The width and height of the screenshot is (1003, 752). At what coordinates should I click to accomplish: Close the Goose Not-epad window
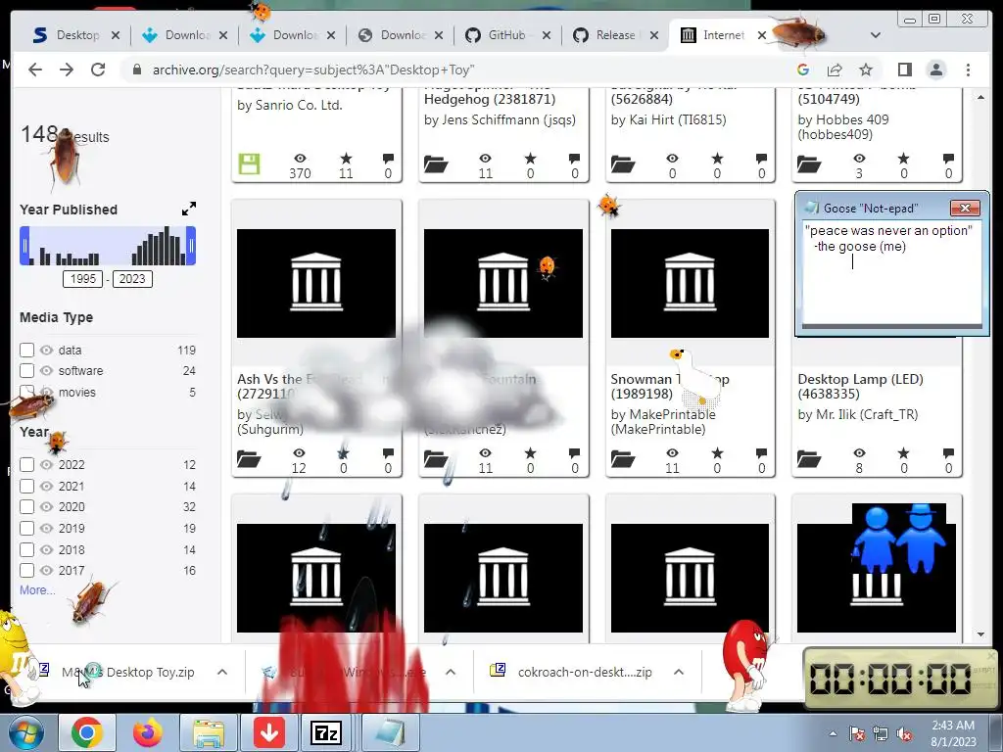(965, 208)
